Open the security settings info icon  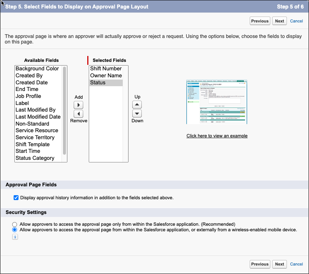(15, 237)
